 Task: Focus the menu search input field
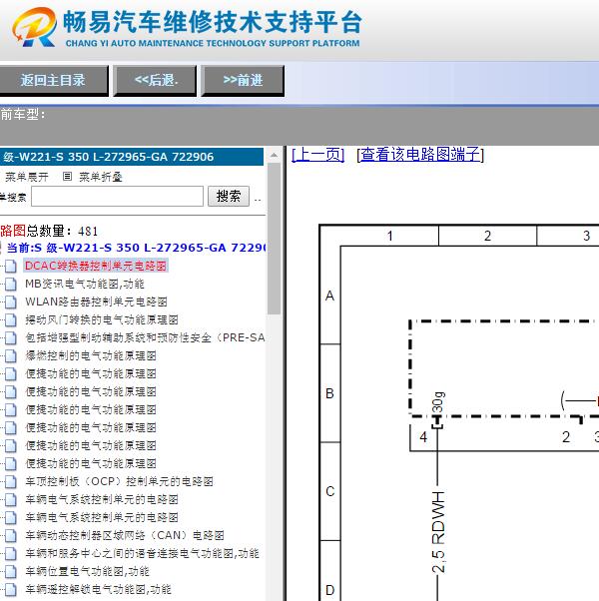point(117,197)
